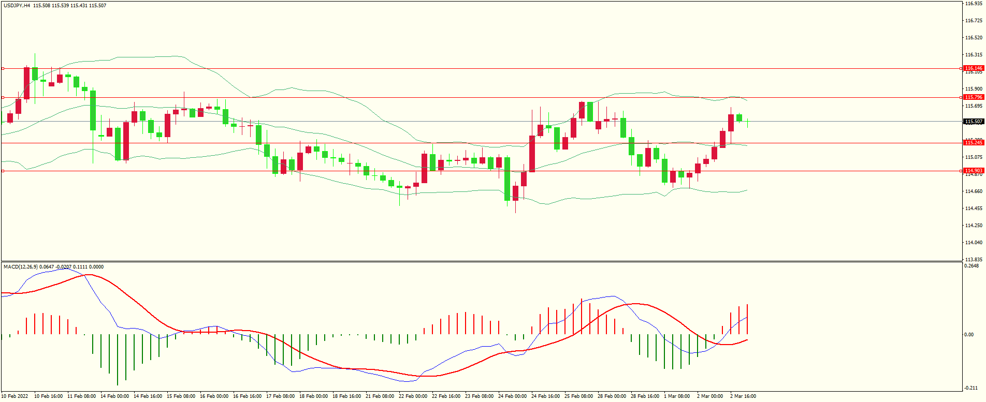986x402 pixels.
Task: Click the 115.695 price axis label
Action: [974, 106]
